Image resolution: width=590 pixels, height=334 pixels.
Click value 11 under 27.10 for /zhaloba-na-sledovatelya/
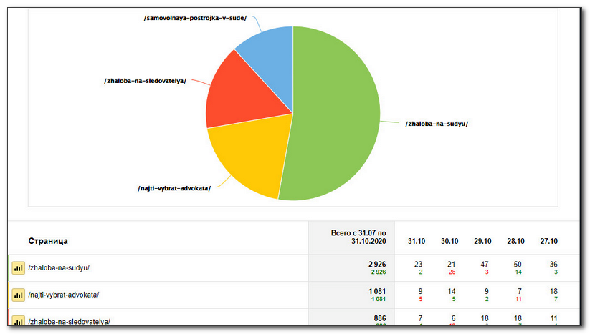[x=553, y=318]
